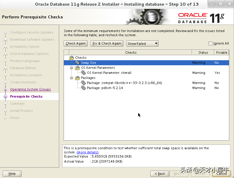
Task: Click the Checks root folder icon
Action: pos(72,58)
